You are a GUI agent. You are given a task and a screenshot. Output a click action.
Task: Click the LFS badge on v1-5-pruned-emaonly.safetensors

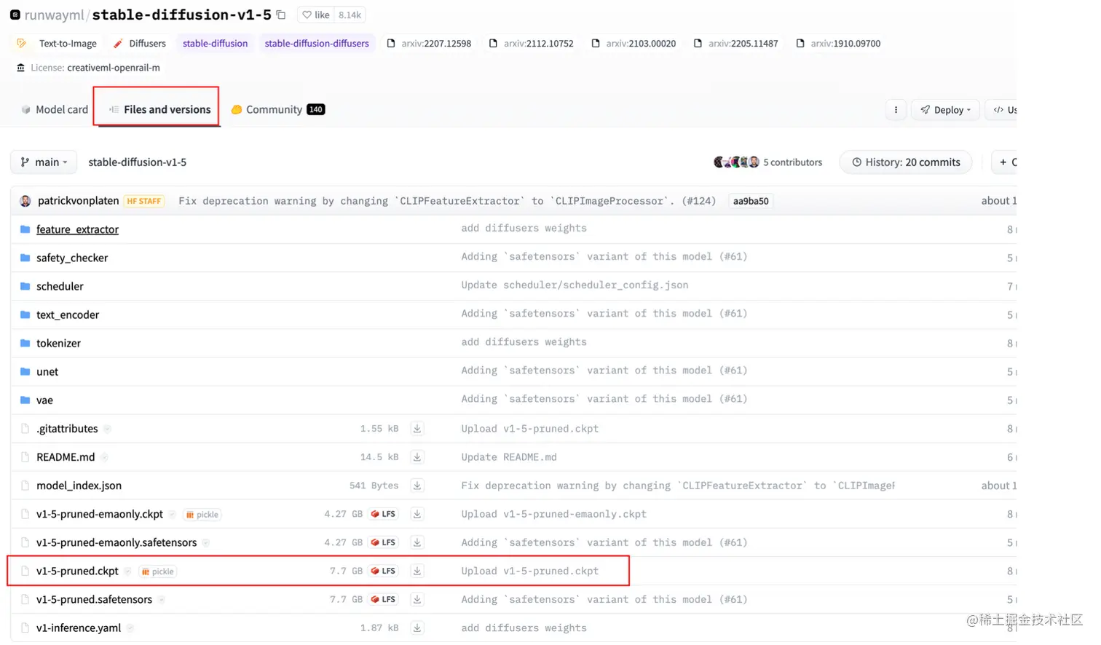click(383, 542)
